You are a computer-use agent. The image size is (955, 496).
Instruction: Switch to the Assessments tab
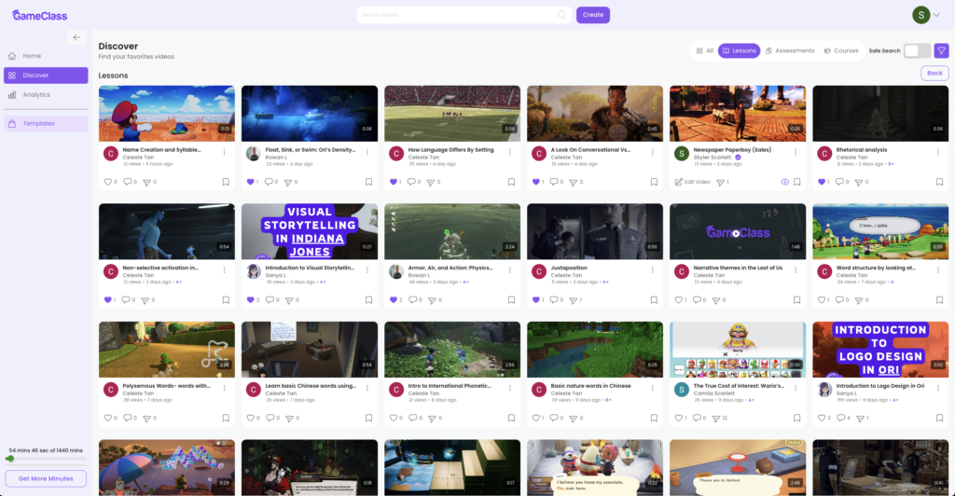(790, 50)
